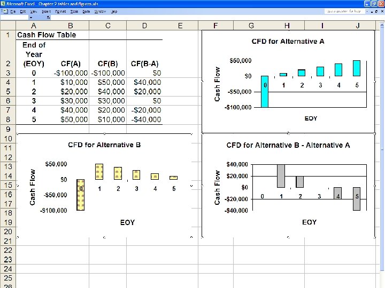The image size is (385, 288).
Task: Select row 1 header
Action: click(8, 35)
